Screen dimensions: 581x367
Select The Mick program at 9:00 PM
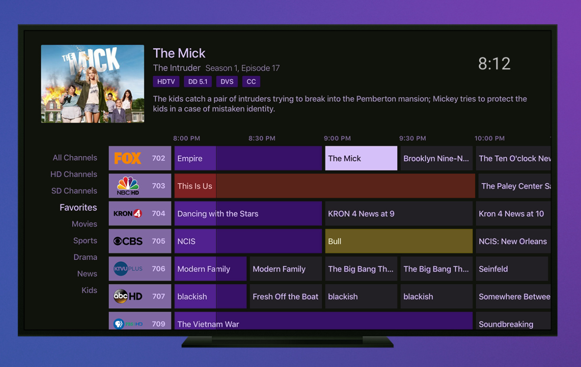click(x=361, y=158)
